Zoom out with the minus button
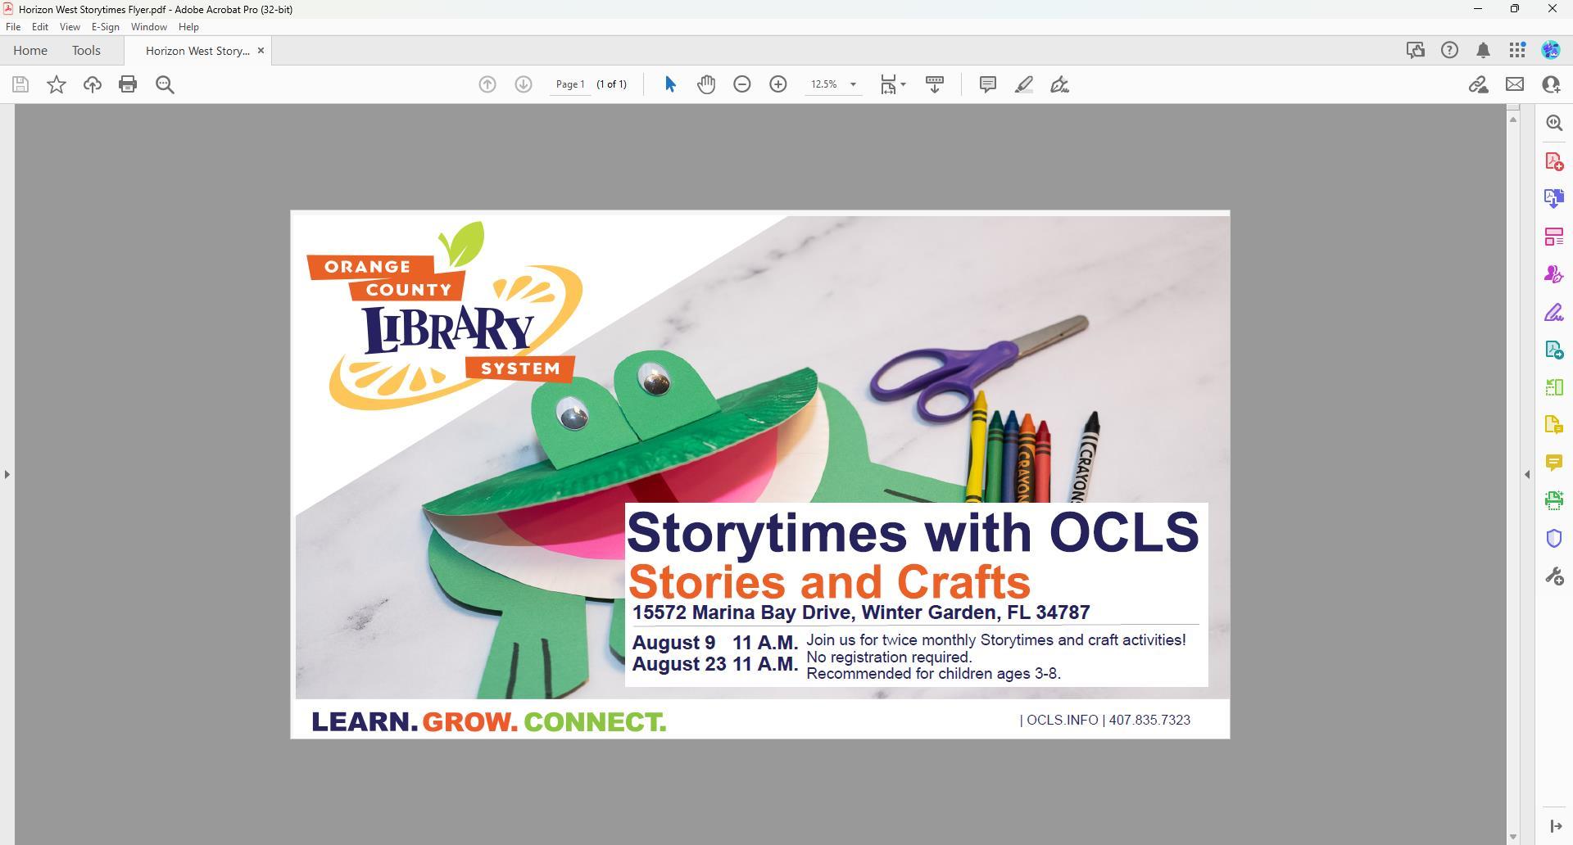The image size is (1573, 845). pos(742,84)
